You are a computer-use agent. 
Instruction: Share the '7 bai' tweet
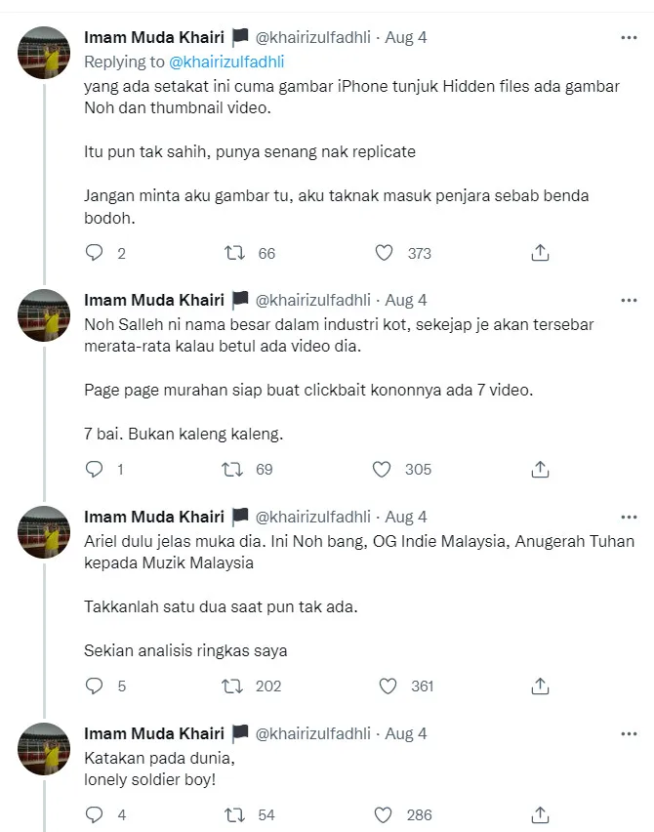(540, 470)
